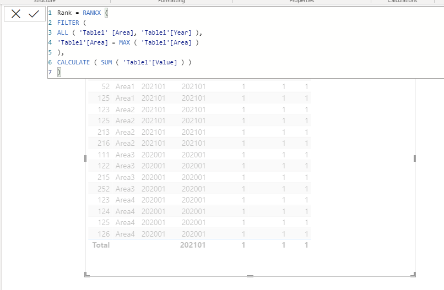
Task: Select the cell with value 111
Action: tap(104, 155)
